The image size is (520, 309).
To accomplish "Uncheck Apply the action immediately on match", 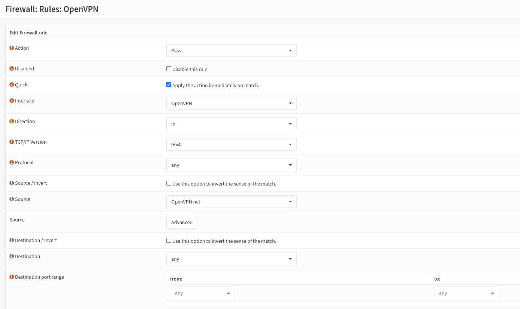I will pos(169,85).
